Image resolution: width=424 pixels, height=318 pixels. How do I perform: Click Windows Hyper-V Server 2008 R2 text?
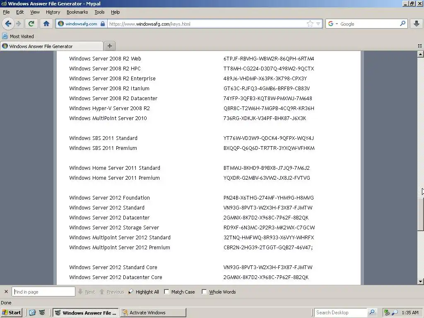109,108
